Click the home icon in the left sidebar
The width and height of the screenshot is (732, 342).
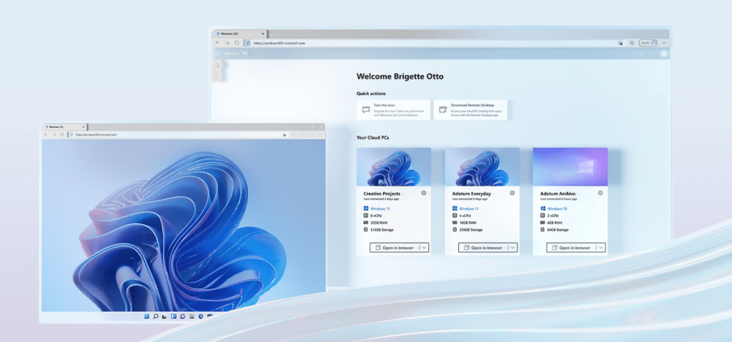pos(217,64)
